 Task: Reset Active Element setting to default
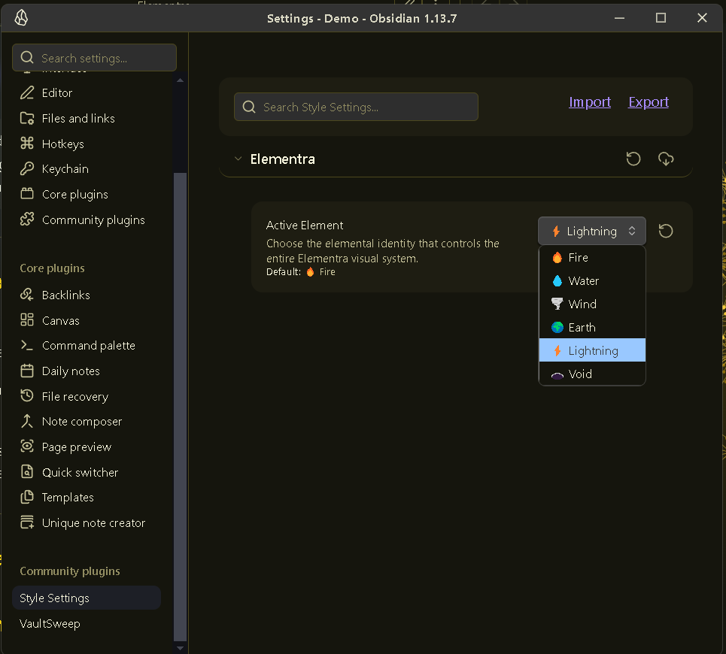(665, 231)
